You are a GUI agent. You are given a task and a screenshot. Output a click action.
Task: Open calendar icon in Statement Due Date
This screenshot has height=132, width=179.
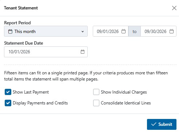tap(83, 52)
